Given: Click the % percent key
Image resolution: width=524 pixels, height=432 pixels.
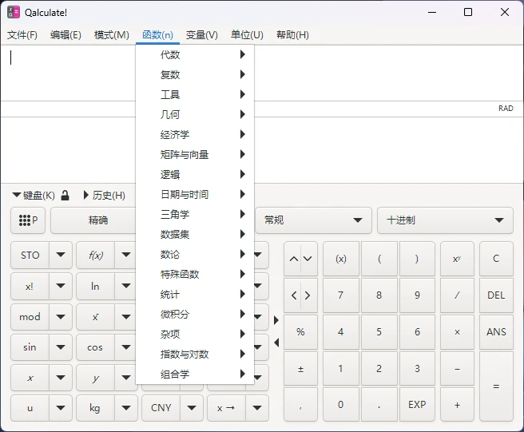Looking at the screenshot, I should tap(300, 332).
